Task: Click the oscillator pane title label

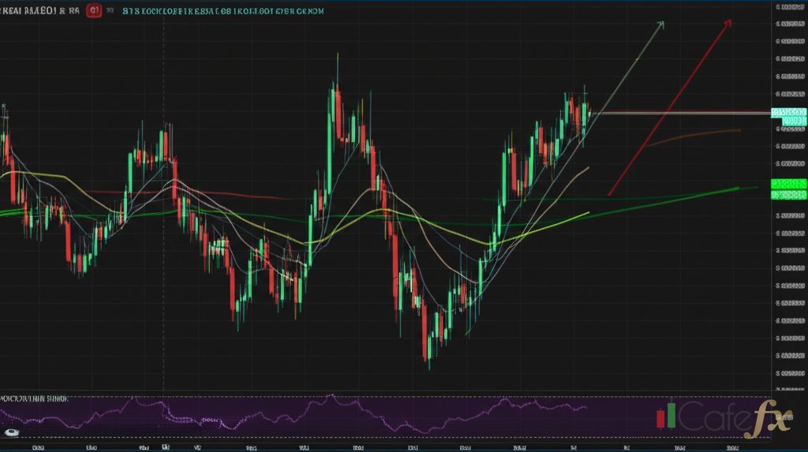Action: coord(34,399)
